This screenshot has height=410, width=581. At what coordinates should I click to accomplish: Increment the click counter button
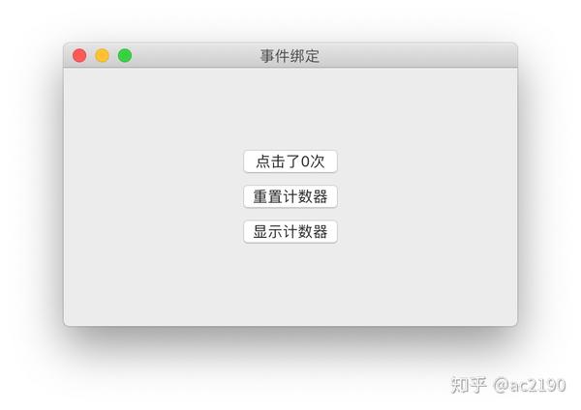click(290, 161)
